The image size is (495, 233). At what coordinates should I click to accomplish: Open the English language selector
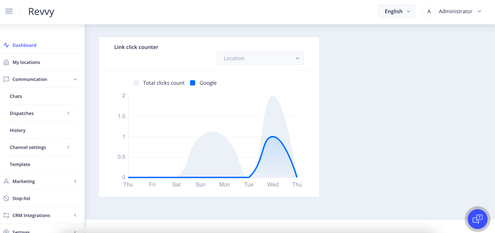point(396,11)
